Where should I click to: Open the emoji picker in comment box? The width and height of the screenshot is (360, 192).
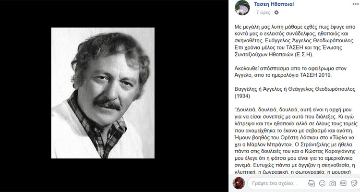[322, 183]
